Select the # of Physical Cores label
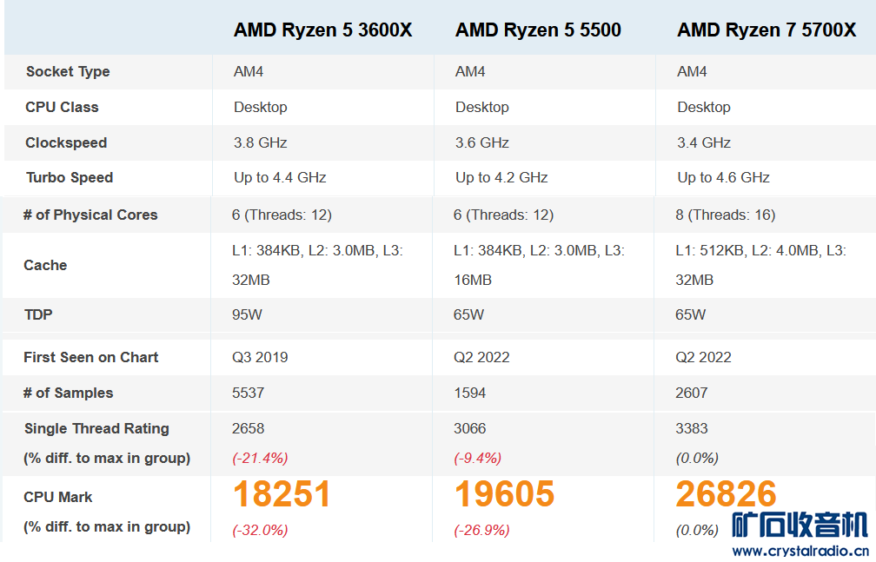 tap(90, 215)
